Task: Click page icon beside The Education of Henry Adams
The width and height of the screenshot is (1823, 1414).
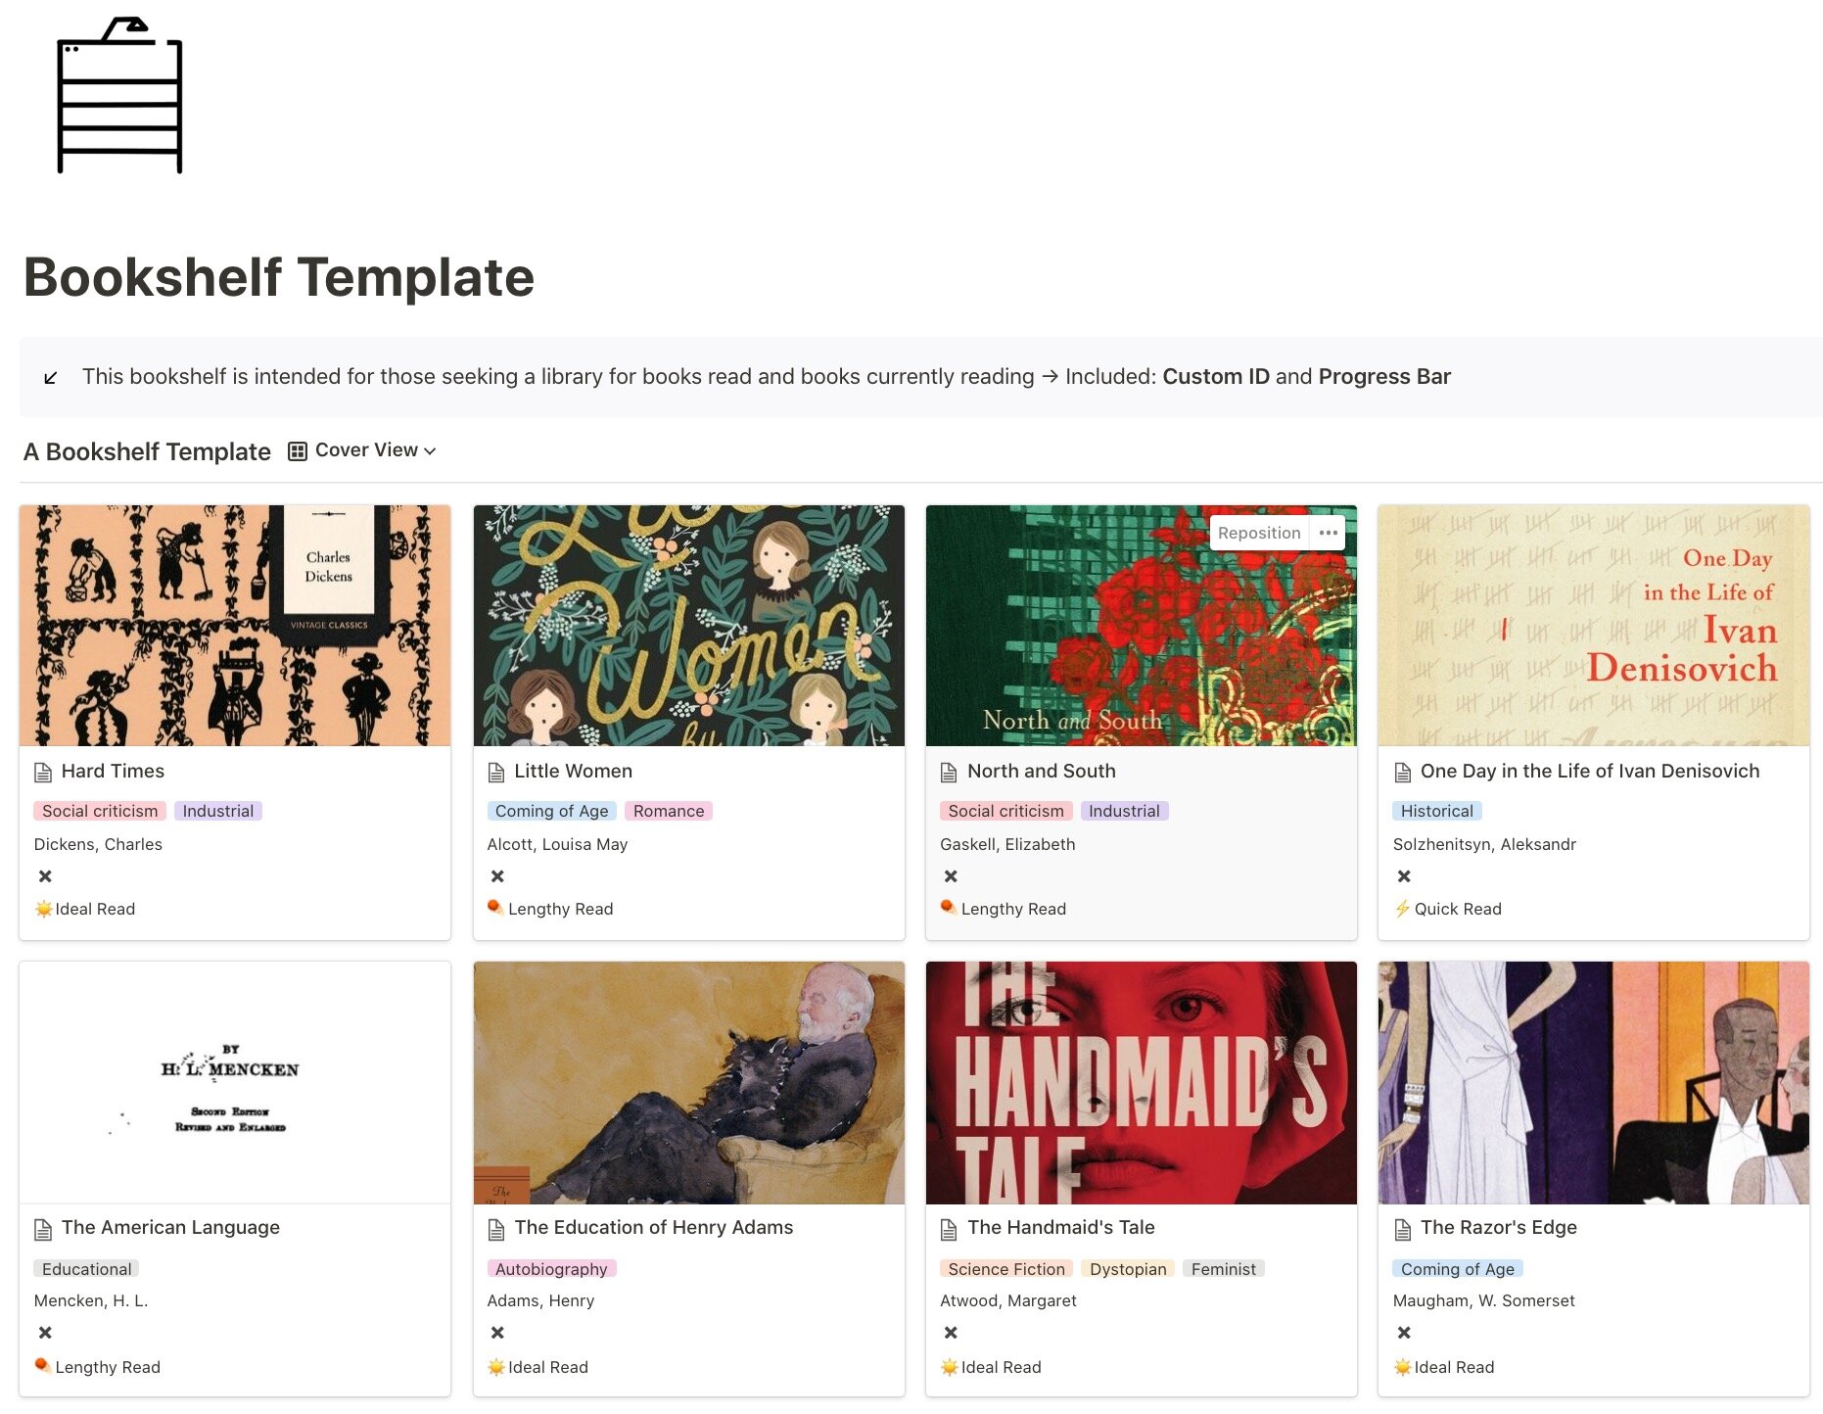Action: 496,1229
